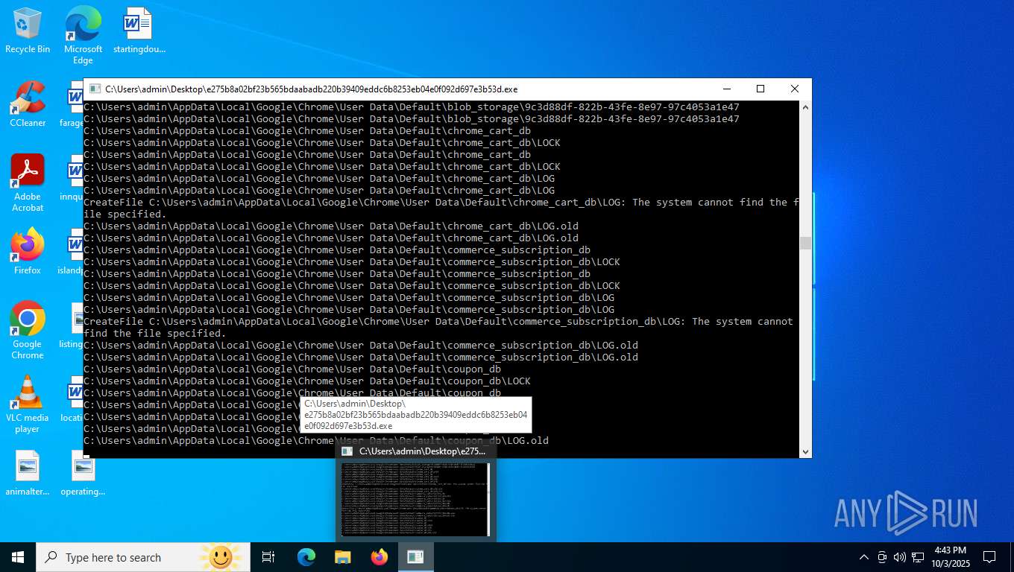This screenshot has height=572, width=1014.
Task: Open the CCleaner desktop shortcut
Action: point(28,104)
